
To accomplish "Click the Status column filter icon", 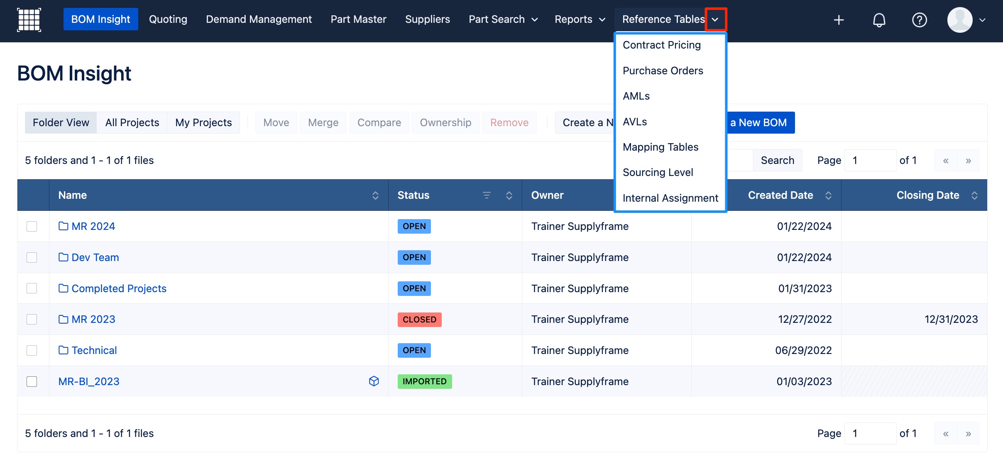I will [x=487, y=195].
